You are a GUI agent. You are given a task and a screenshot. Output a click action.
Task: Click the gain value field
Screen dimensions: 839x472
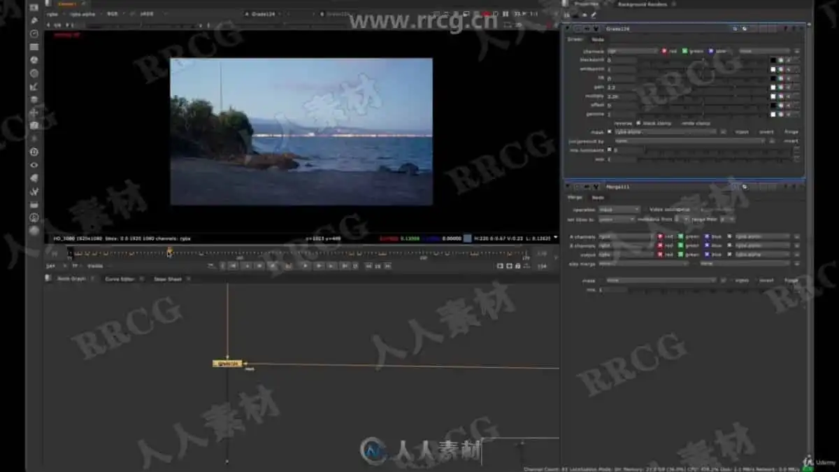pos(622,87)
